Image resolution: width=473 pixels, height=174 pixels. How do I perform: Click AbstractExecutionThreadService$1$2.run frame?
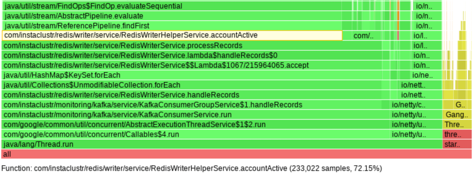196,125
